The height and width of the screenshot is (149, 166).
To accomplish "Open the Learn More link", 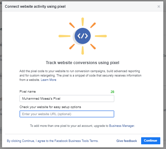I will point(48,80).
